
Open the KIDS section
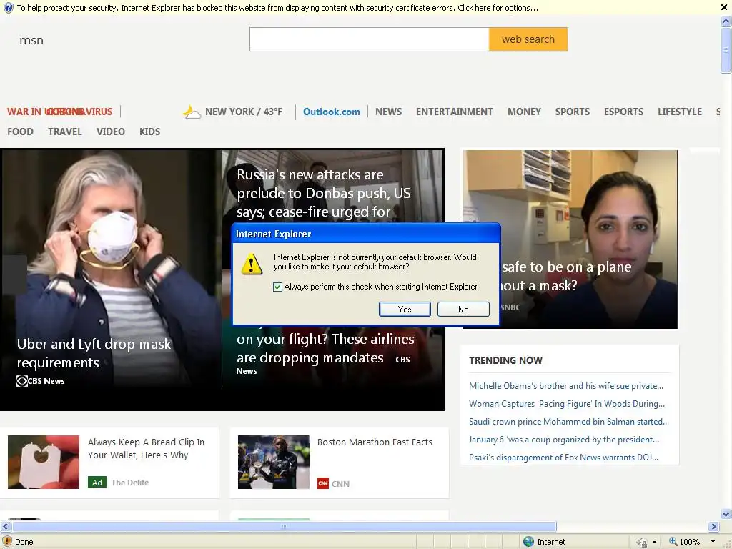click(149, 132)
